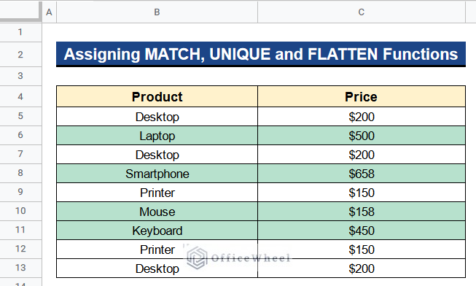The image size is (476, 286).
Task: Select the Laptop cell
Action: 157,136
